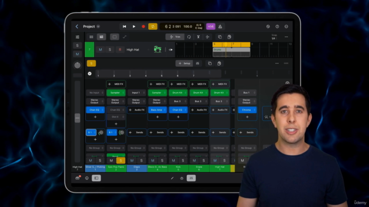This screenshot has width=369, height=207.
Task: Open Chroma plugin on the bus strip
Action: (x=247, y=110)
